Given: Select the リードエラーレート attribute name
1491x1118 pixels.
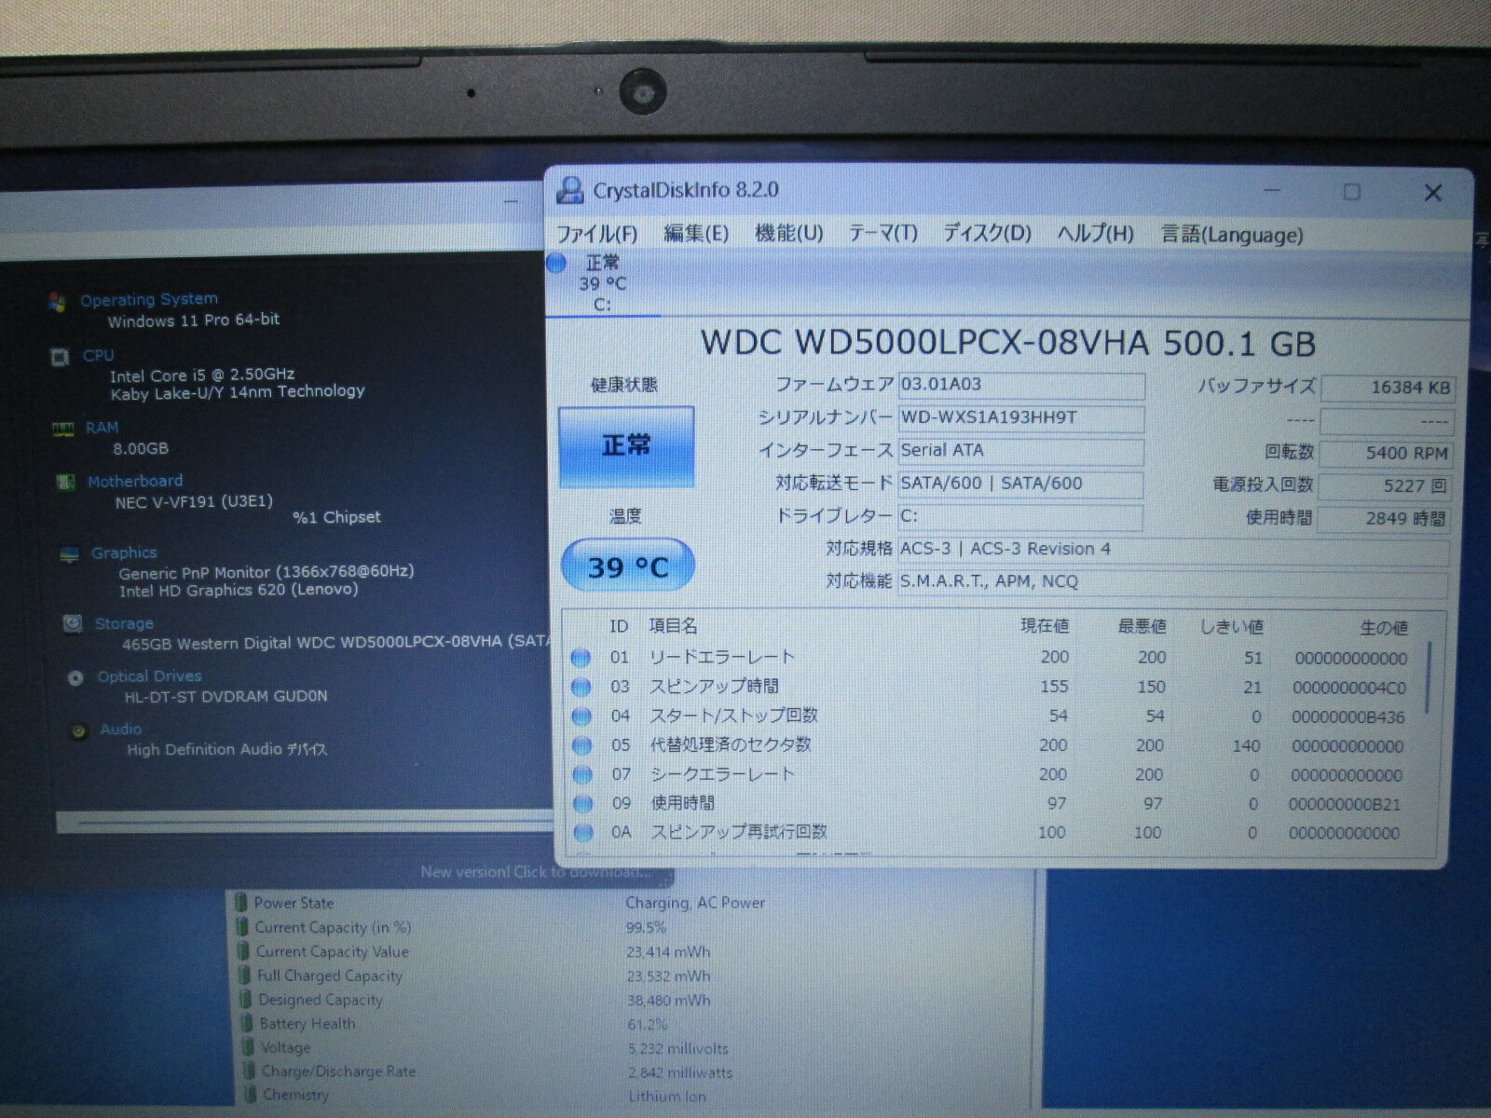Looking at the screenshot, I should (x=722, y=657).
